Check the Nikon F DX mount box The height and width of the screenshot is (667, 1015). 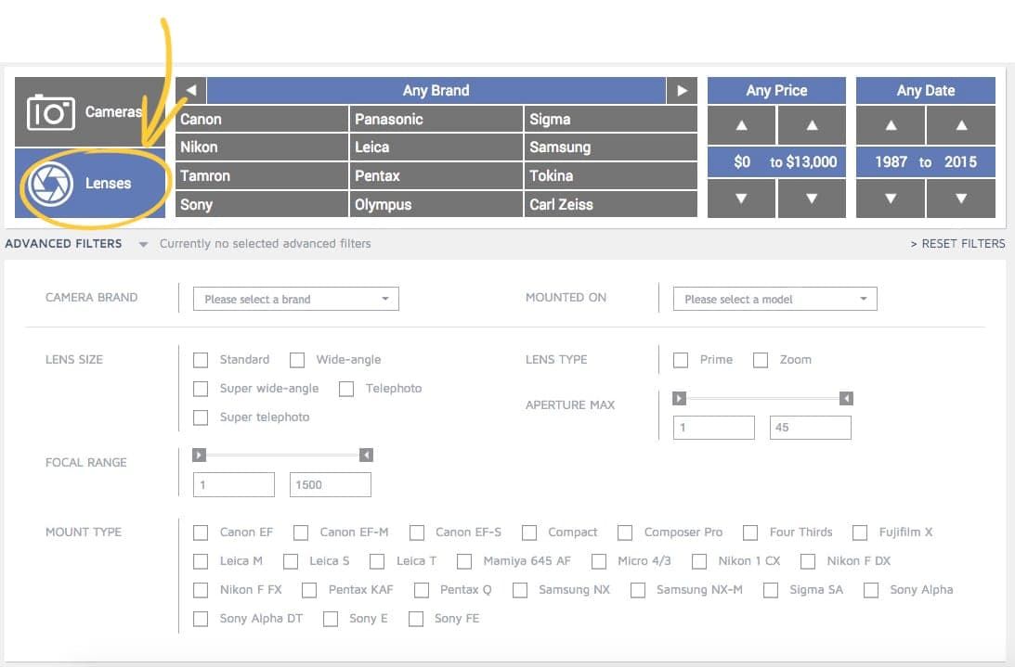(x=808, y=561)
